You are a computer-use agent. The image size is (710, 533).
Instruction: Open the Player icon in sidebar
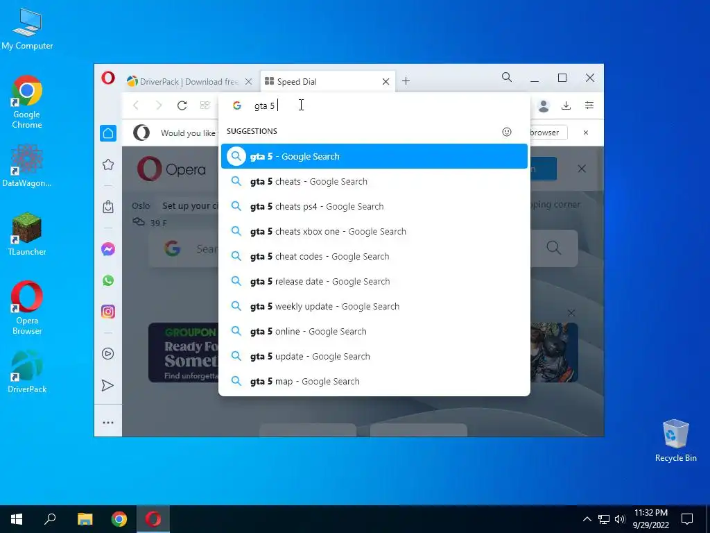point(107,353)
